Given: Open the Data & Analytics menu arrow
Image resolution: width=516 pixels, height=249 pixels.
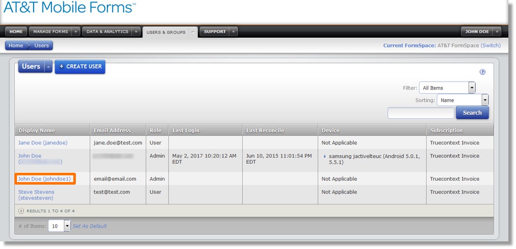Looking at the screenshot, I should pos(136,31).
